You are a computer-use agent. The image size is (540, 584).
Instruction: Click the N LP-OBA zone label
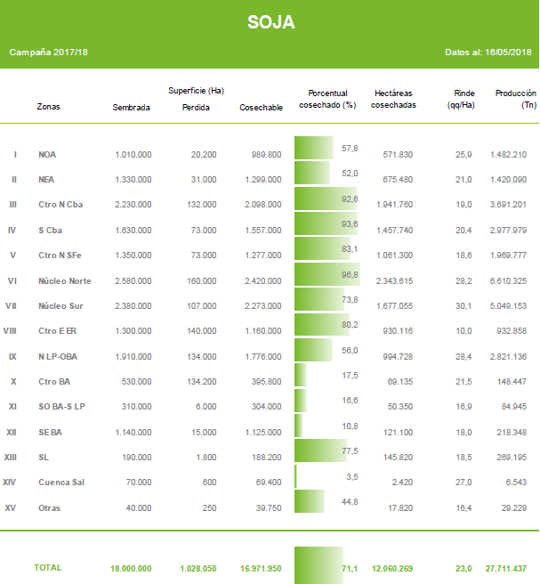pos(58,357)
